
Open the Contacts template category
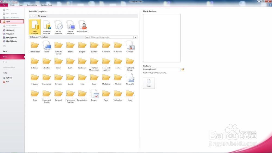coord(130,47)
